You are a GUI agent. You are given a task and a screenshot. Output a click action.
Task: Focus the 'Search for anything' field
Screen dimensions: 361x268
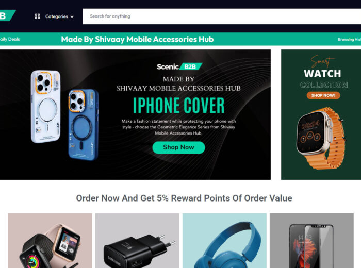click(x=222, y=16)
